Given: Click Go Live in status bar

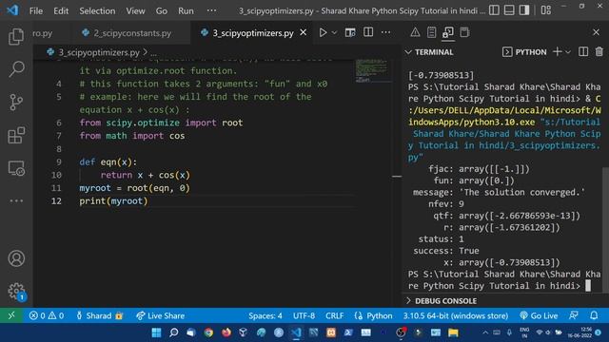Looking at the screenshot, I should pyautogui.click(x=539, y=315).
